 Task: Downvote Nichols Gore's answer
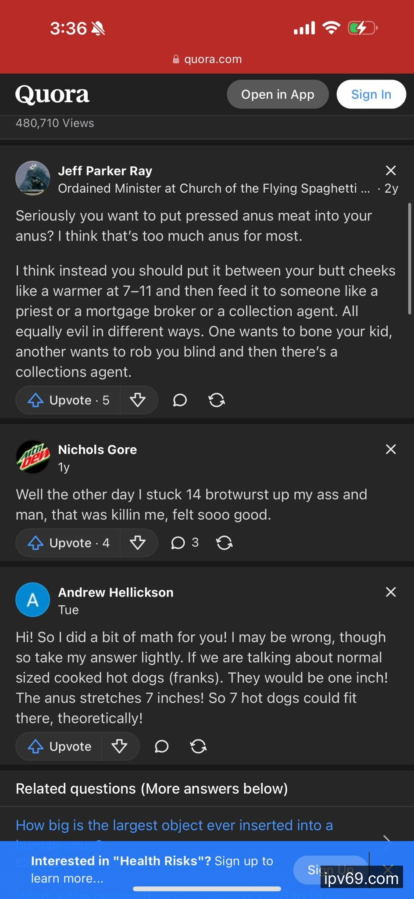tap(138, 543)
